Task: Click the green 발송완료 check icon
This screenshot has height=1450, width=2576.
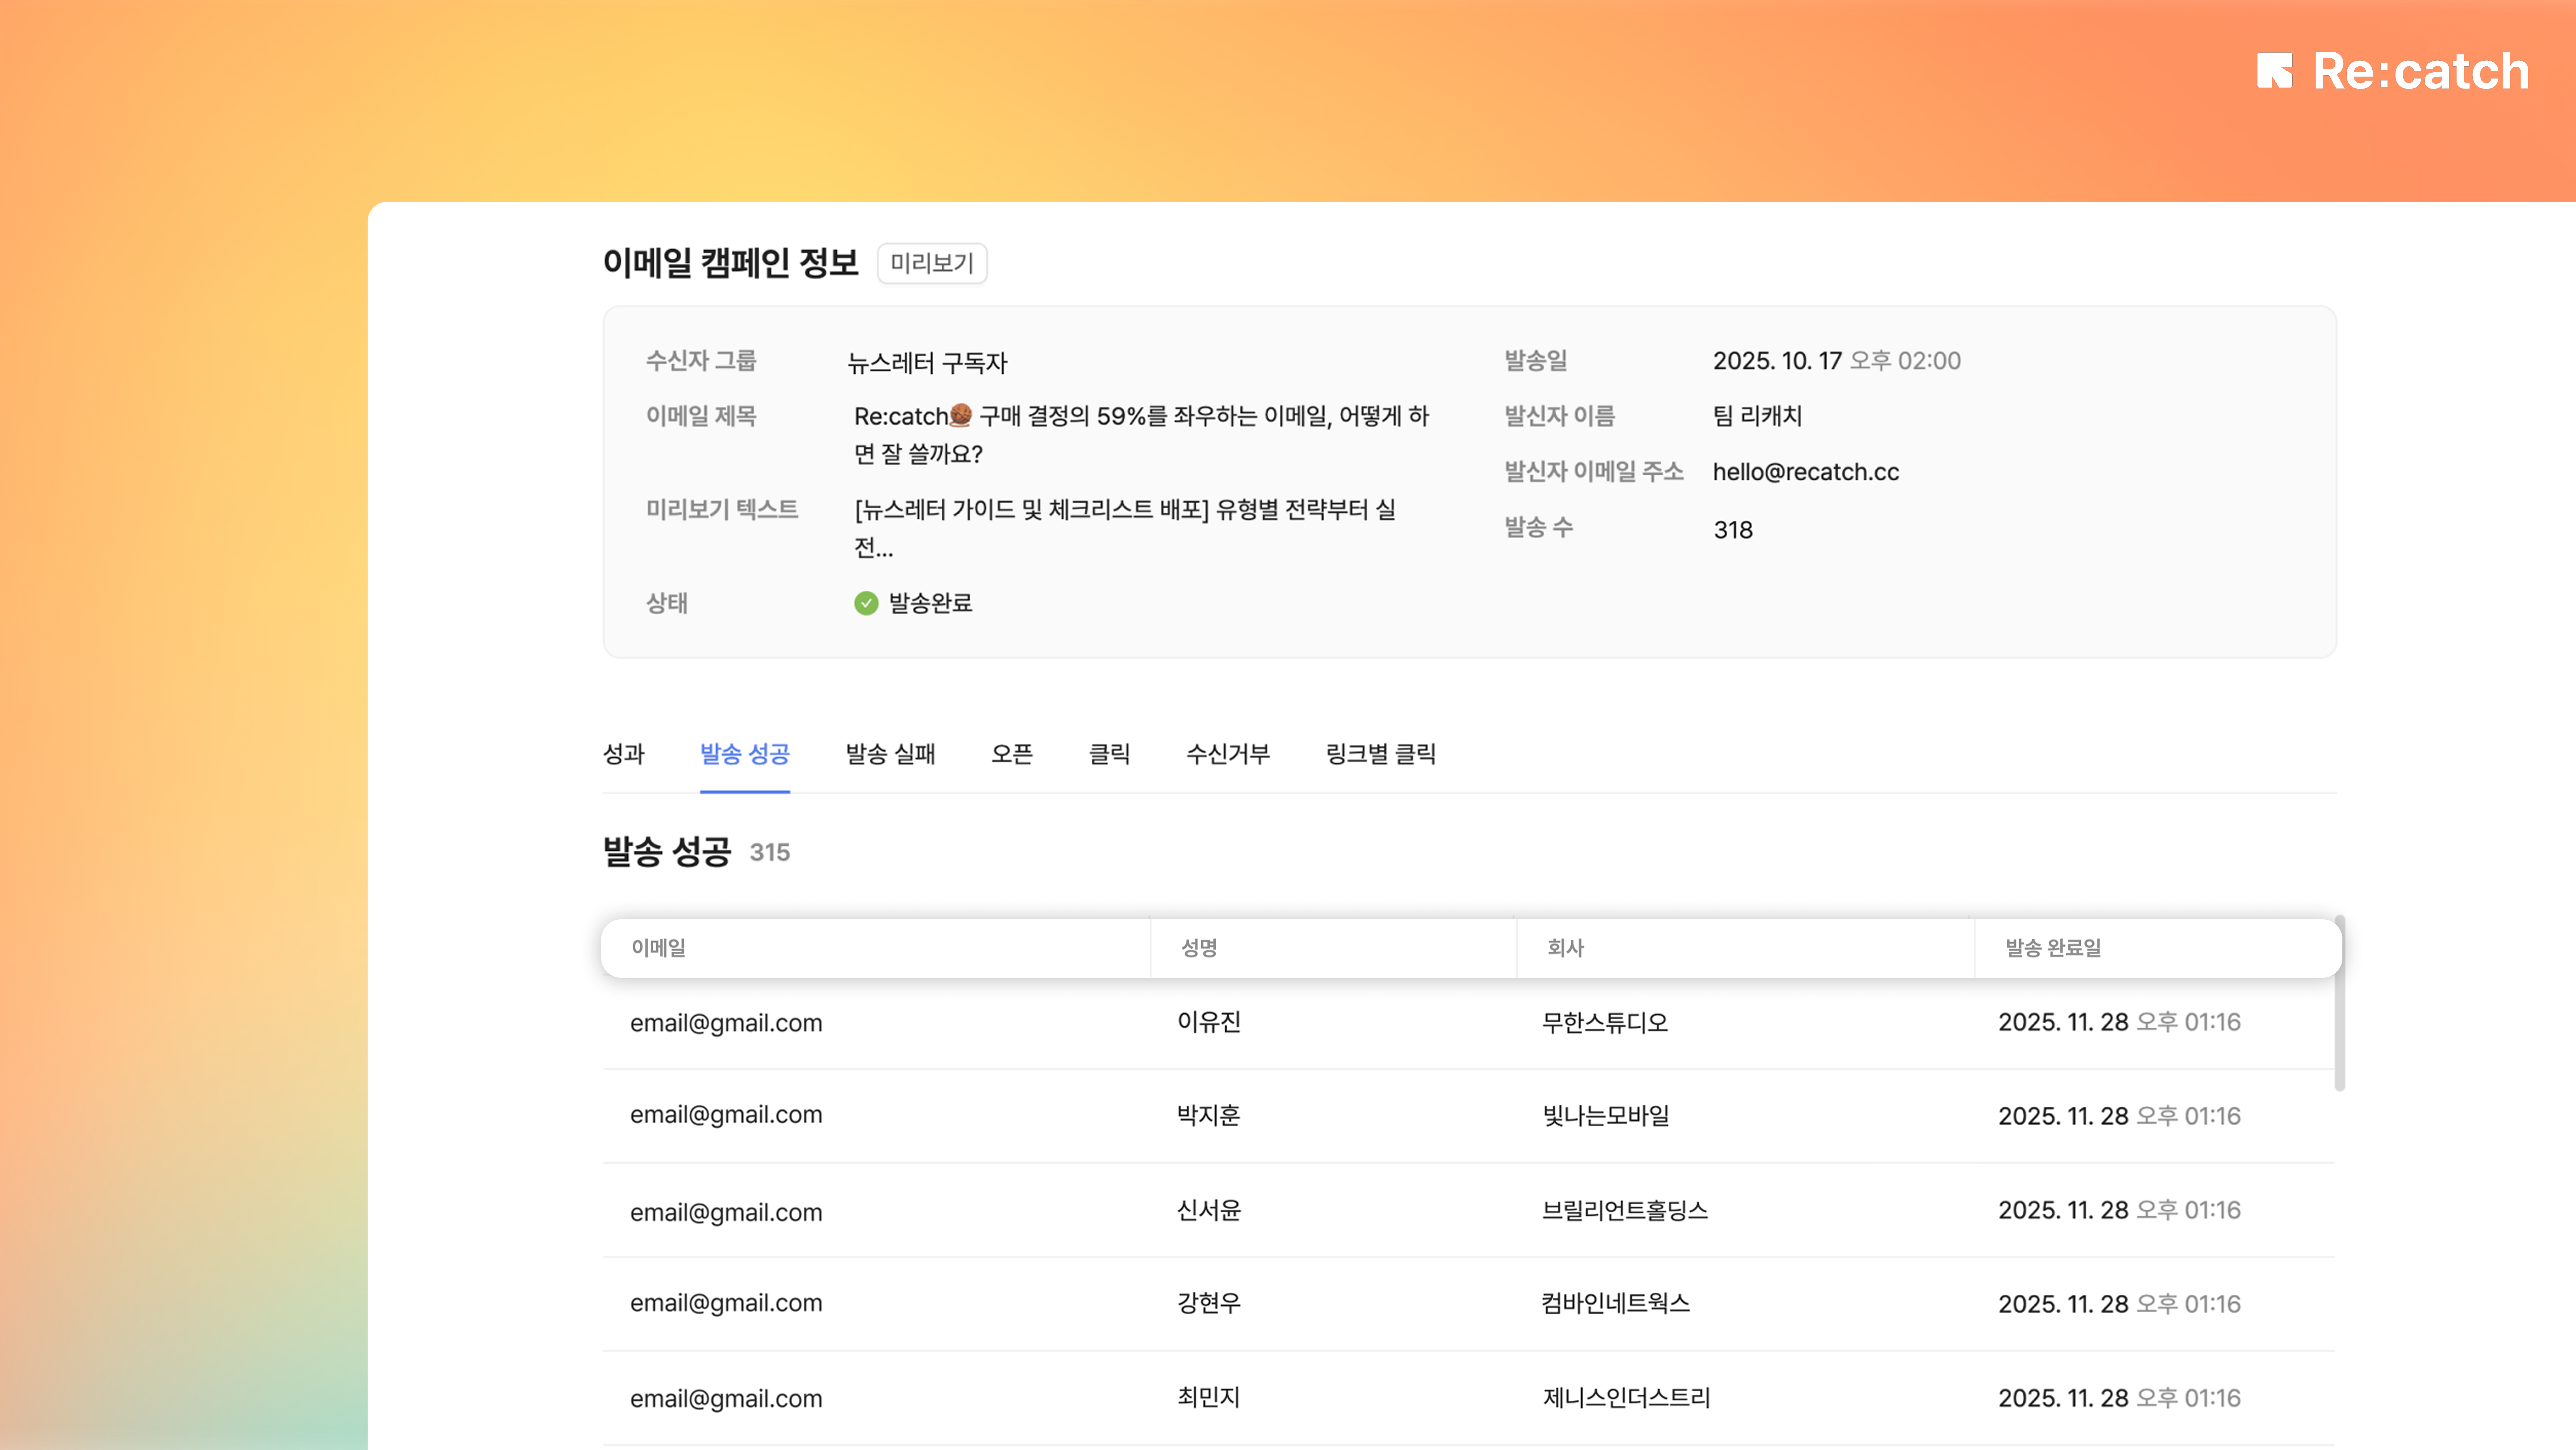Action: click(x=866, y=603)
